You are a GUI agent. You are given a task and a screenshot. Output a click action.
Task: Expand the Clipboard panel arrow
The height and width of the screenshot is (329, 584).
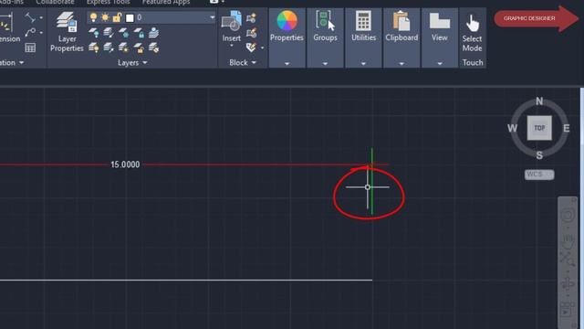(x=401, y=64)
